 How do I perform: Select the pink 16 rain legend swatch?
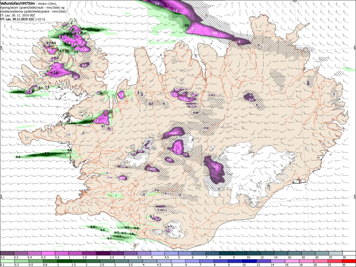[x=292, y=261]
